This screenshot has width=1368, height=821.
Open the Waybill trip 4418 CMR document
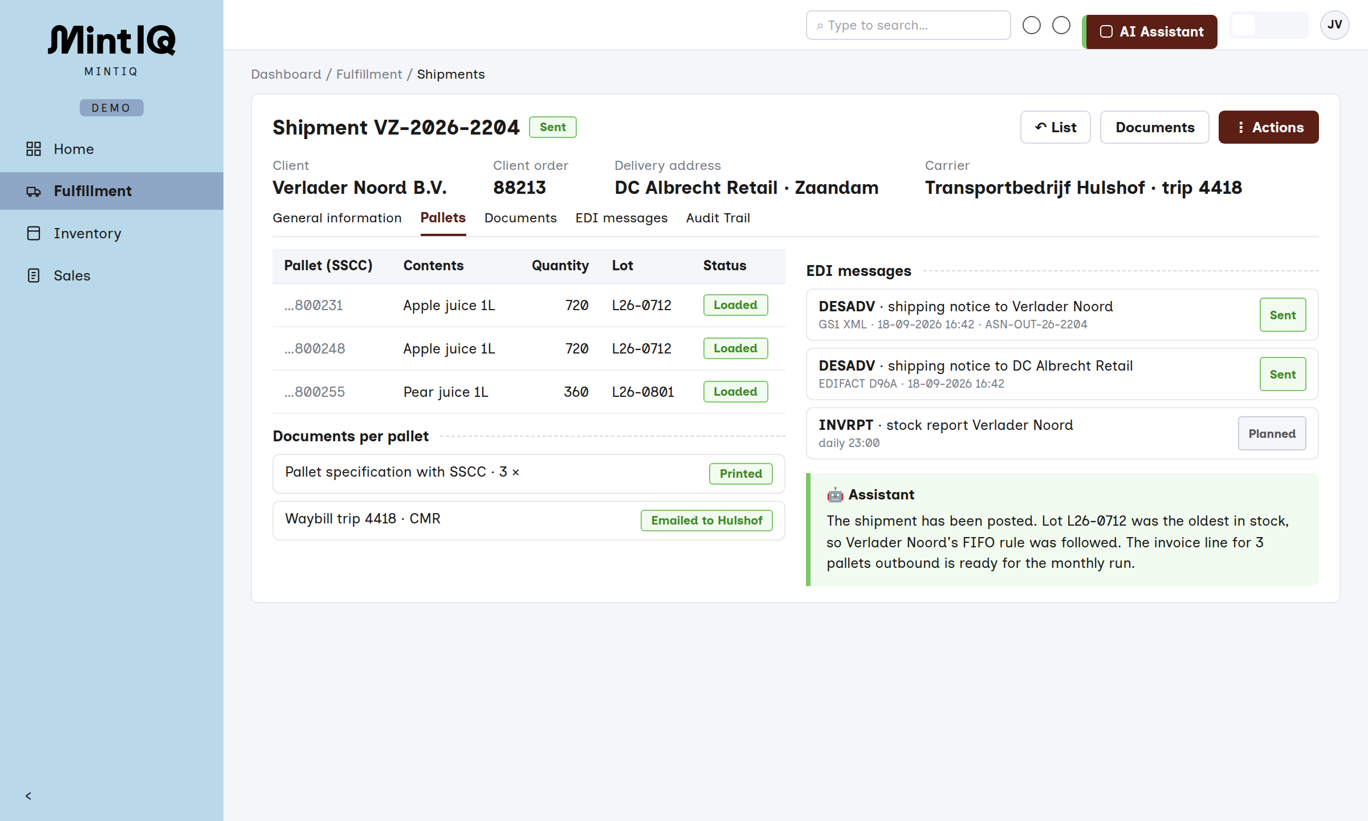coord(529,521)
